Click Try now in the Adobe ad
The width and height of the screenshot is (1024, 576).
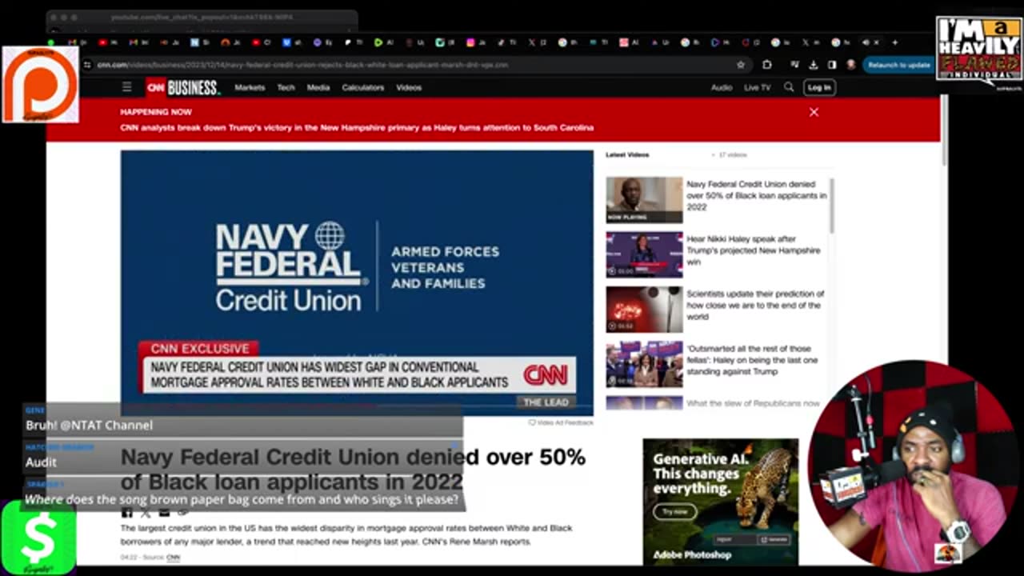(674, 511)
